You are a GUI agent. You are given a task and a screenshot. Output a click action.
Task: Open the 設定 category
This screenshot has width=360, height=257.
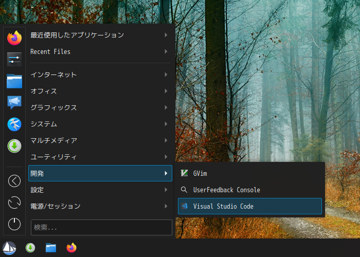click(x=100, y=190)
